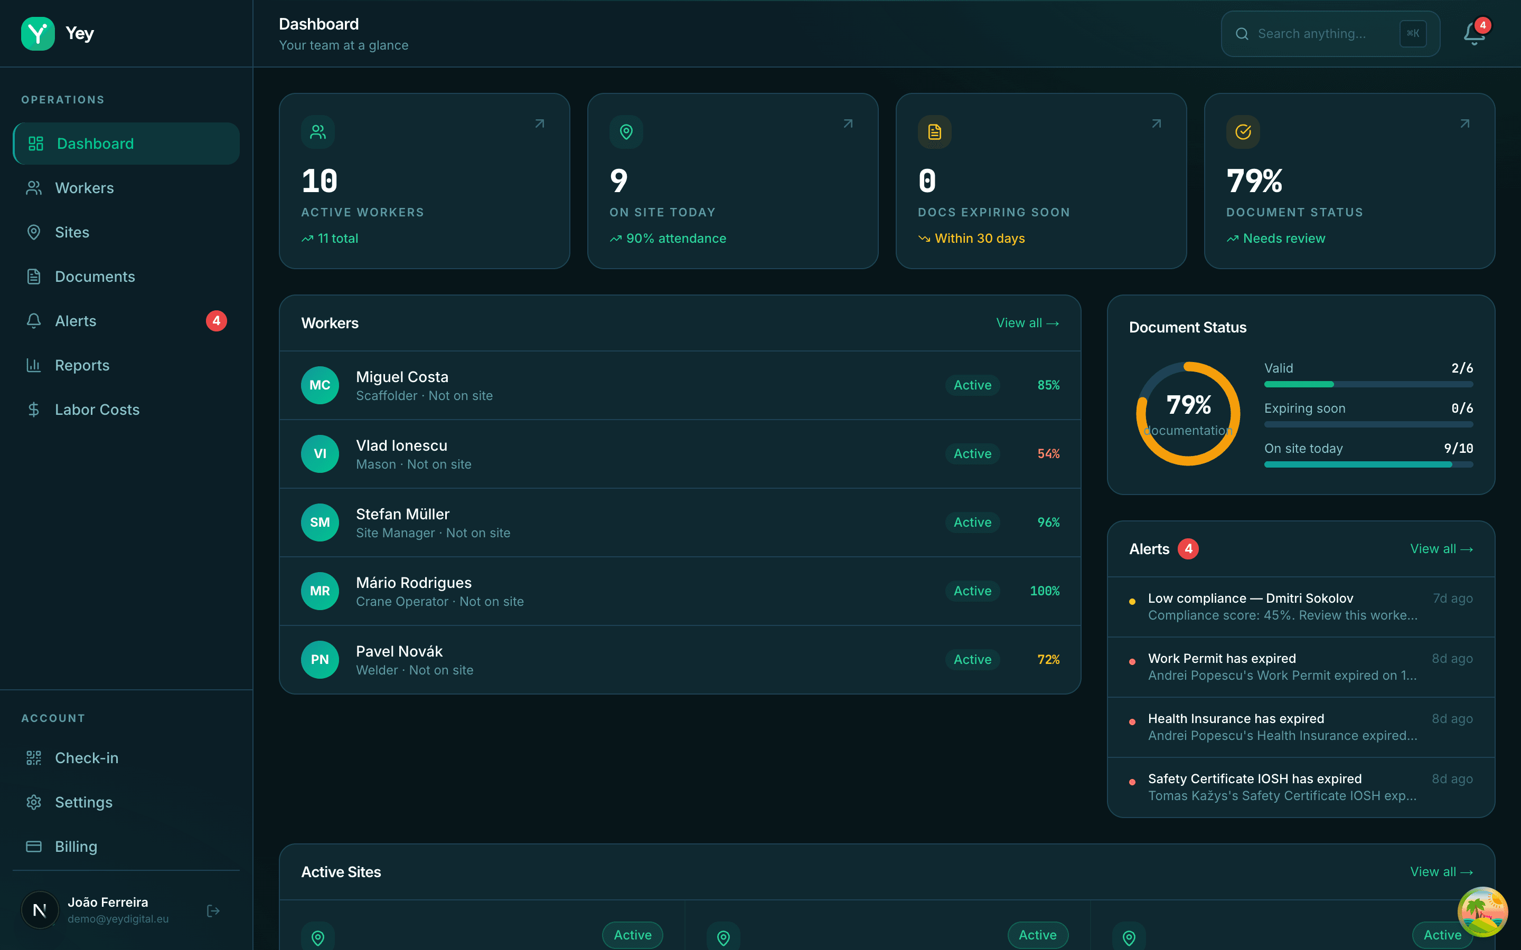The width and height of the screenshot is (1521, 950).
Task: Click second Active badge in Active Sites
Action: pyautogui.click(x=1038, y=935)
